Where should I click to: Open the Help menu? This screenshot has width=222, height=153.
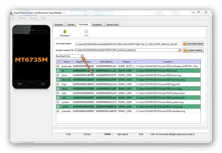tap(43, 18)
